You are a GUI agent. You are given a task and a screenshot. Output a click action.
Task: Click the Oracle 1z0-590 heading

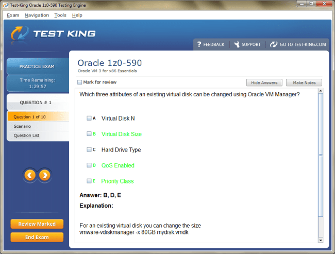(110, 63)
